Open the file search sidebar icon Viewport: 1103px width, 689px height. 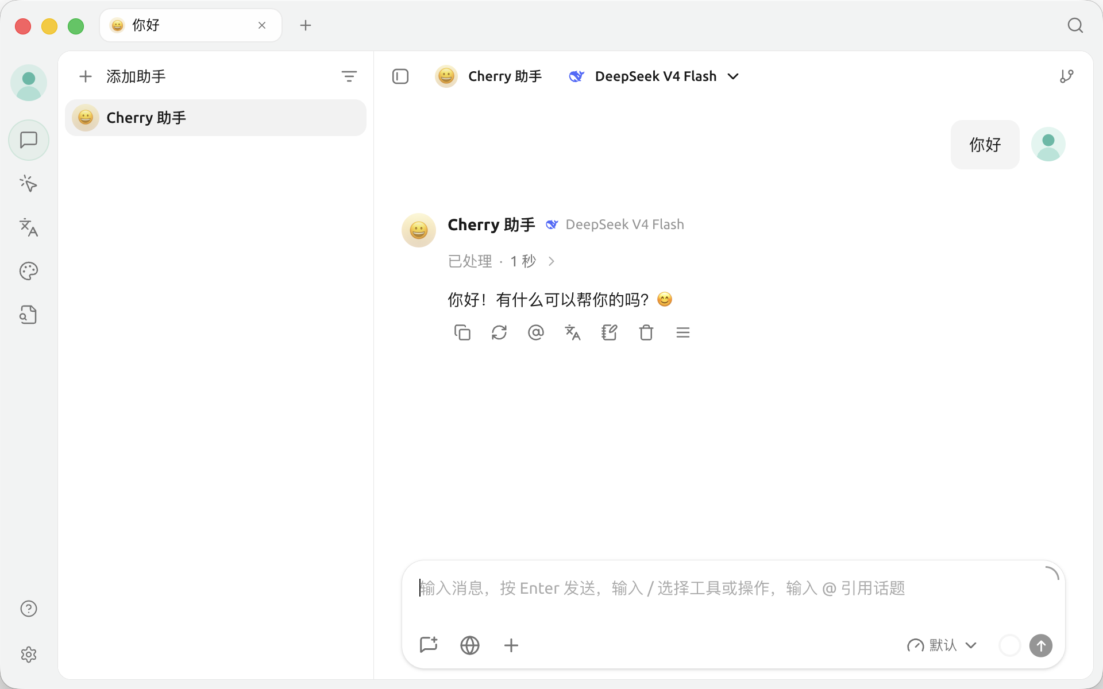pyautogui.click(x=29, y=315)
